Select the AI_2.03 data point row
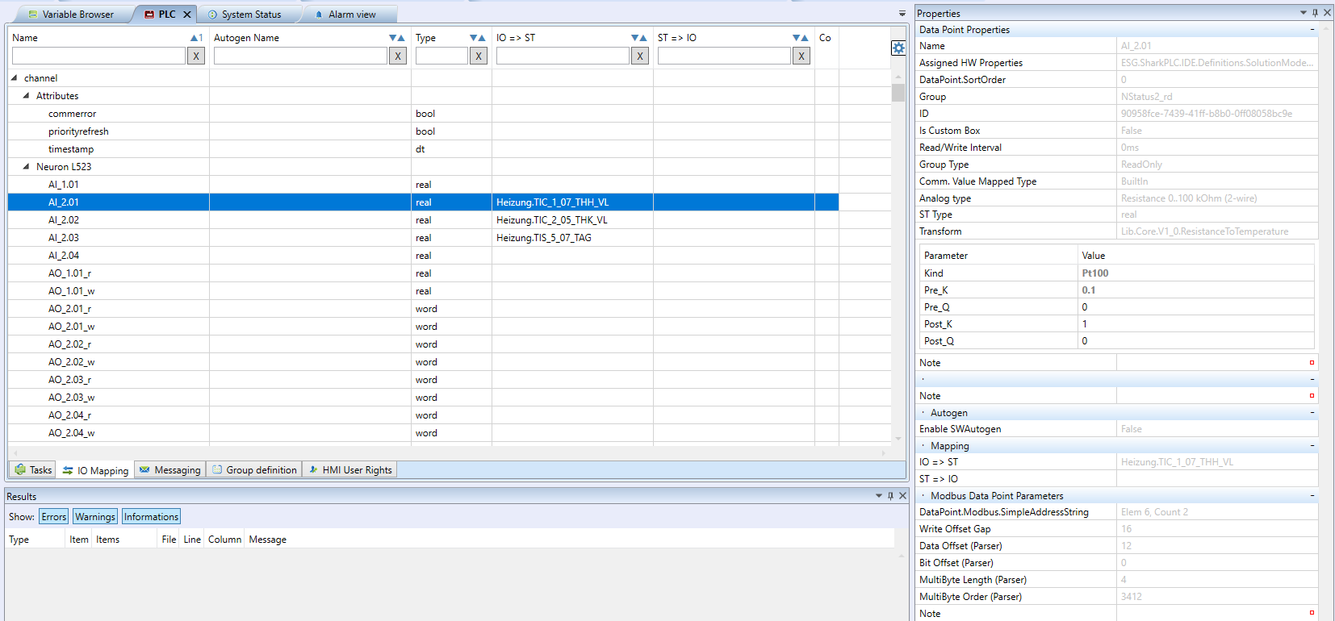The width and height of the screenshot is (1335, 621). click(64, 238)
